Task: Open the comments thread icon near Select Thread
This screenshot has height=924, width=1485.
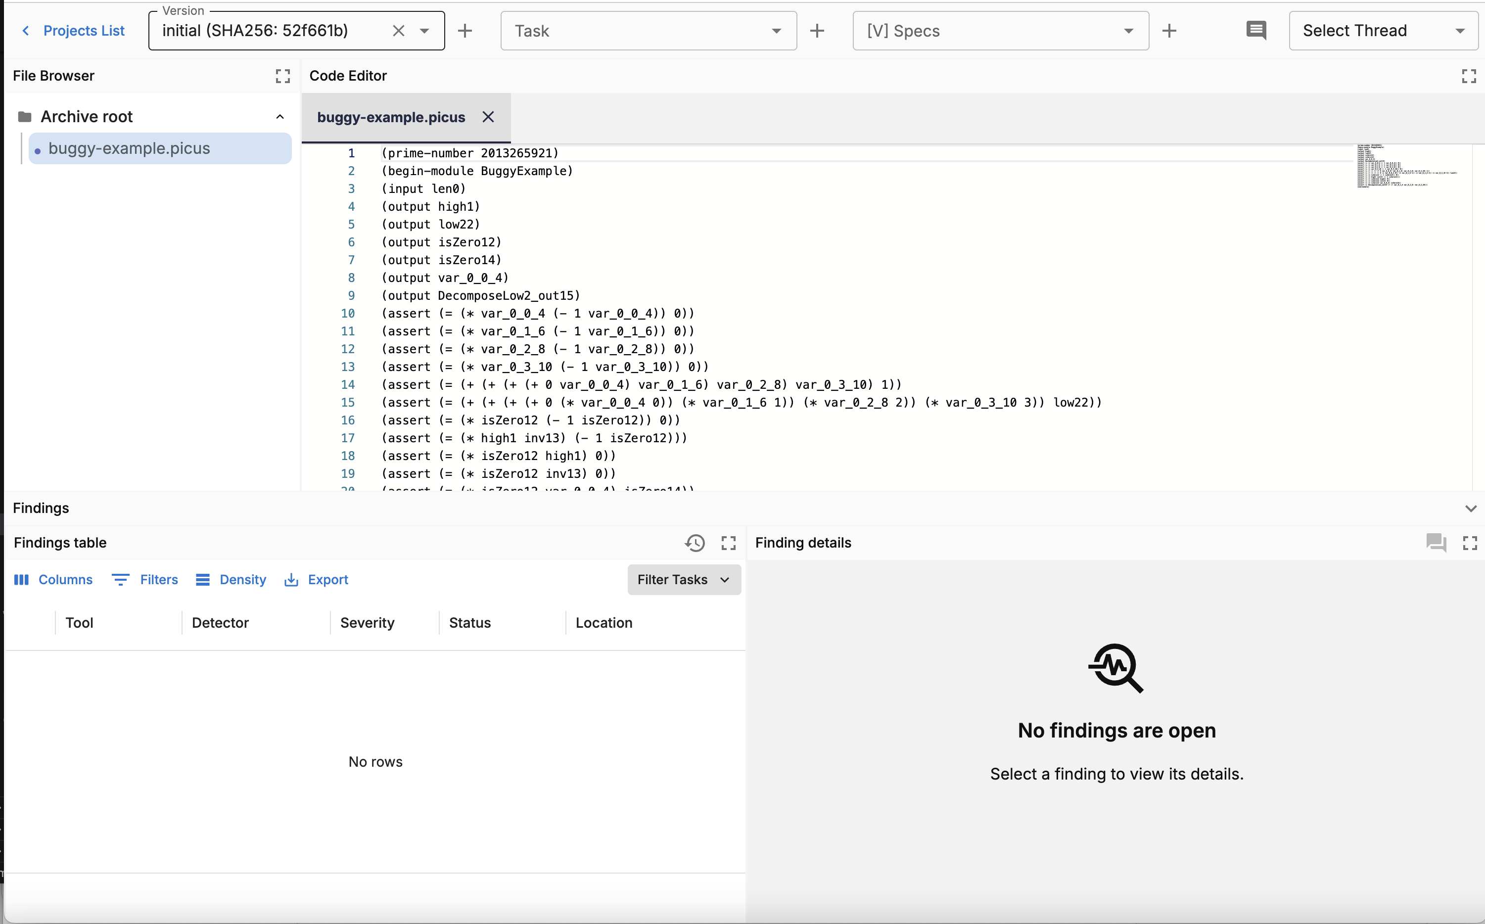Action: click(1256, 30)
